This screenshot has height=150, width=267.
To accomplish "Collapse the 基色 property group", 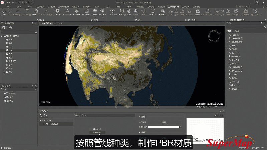I will coord(139,117).
